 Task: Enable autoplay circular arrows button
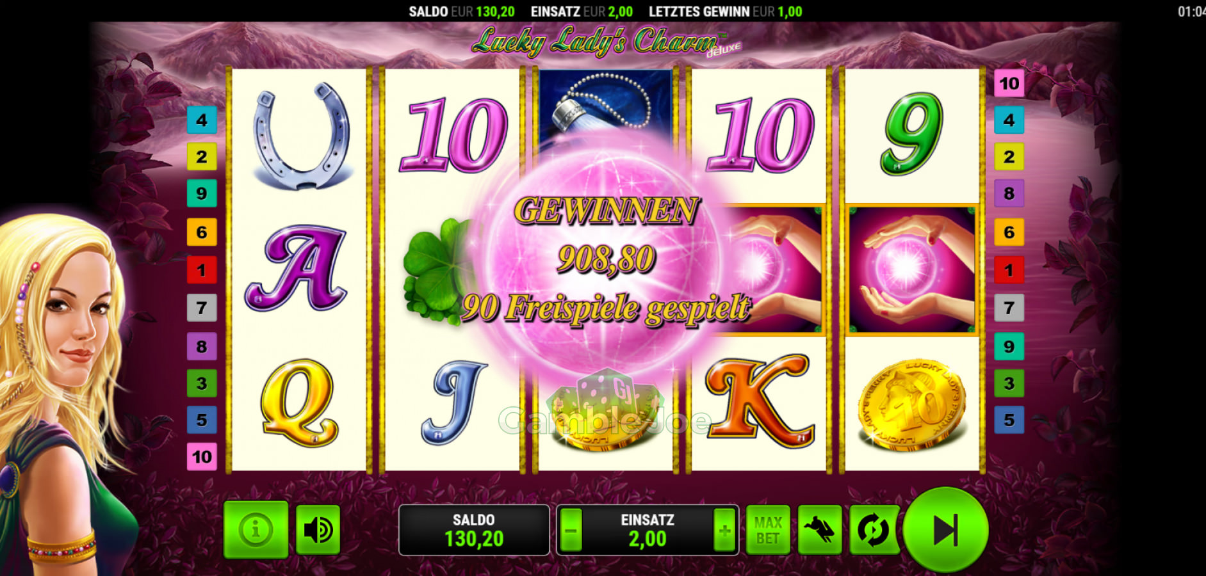(872, 530)
